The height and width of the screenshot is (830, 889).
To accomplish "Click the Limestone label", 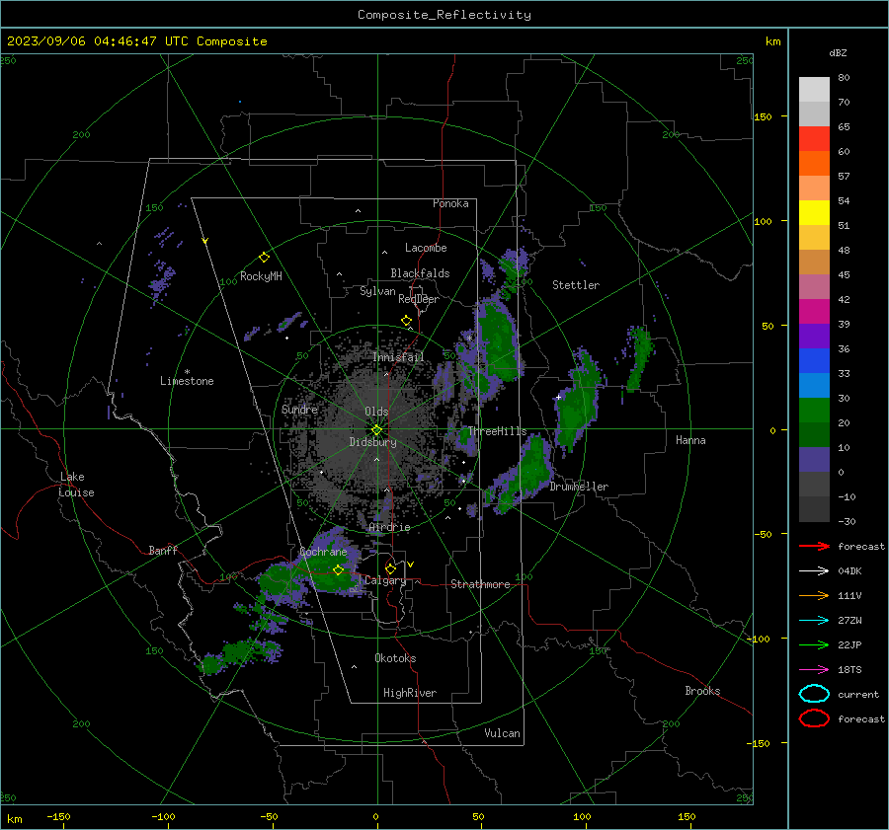I will point(187,381).
